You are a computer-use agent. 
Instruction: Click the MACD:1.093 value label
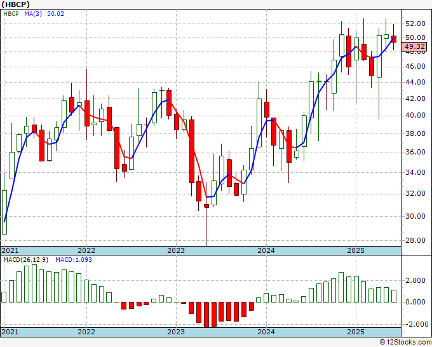coord(74,260)
